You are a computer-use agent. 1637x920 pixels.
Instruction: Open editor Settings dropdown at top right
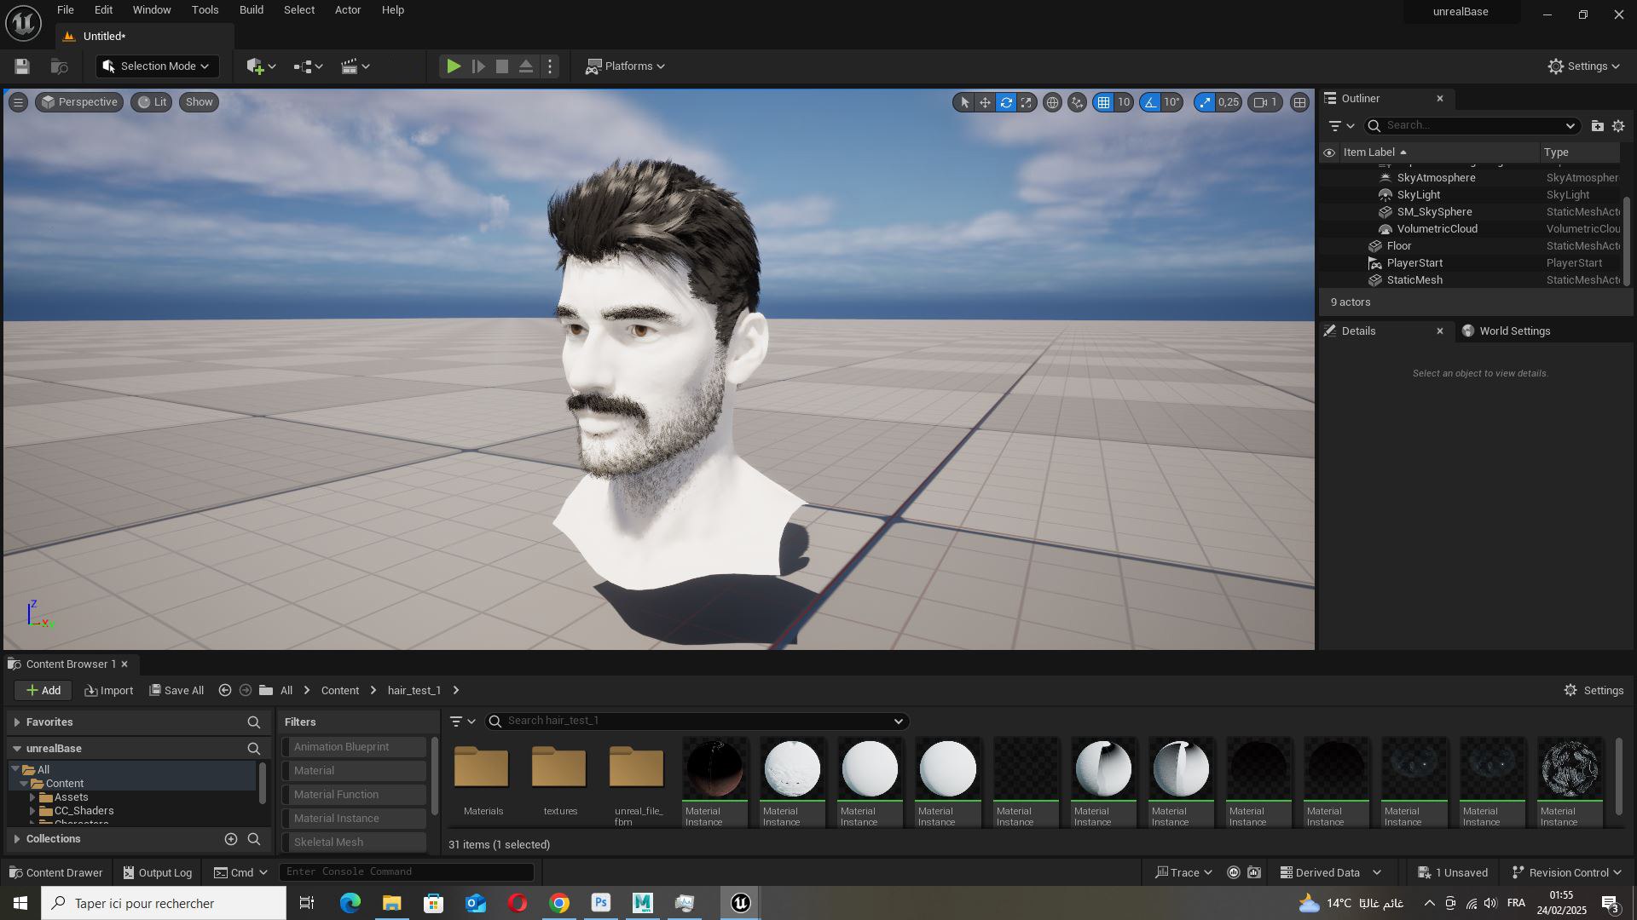tap(1583, 66)
